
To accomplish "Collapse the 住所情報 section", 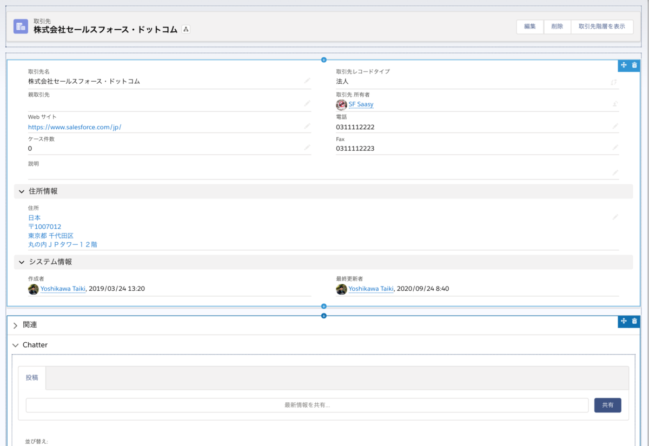I will [x=22, y=191].
